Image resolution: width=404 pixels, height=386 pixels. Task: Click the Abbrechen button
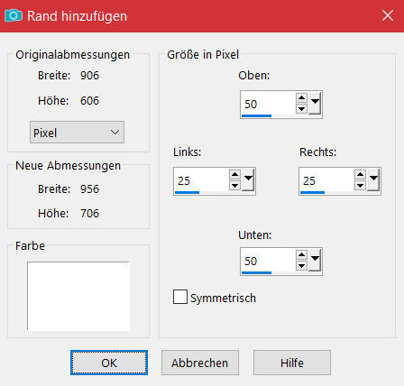(x=200, y=363)
